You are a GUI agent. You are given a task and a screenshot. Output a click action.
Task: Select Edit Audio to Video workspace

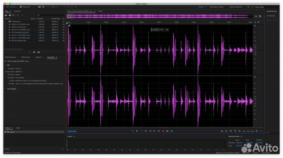(x=217, y=7)
